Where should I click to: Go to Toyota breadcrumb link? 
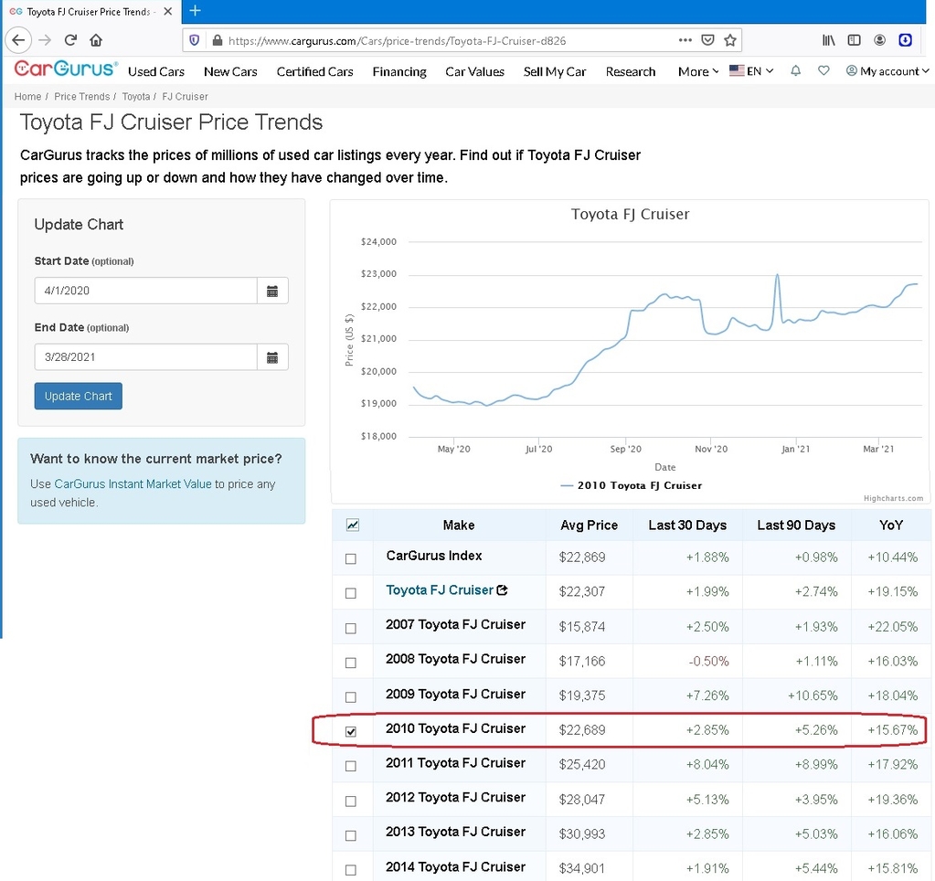[136, 97]
